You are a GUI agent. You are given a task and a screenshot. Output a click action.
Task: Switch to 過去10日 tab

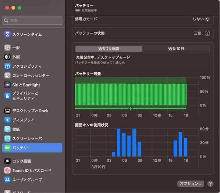[x=176, y=49]
